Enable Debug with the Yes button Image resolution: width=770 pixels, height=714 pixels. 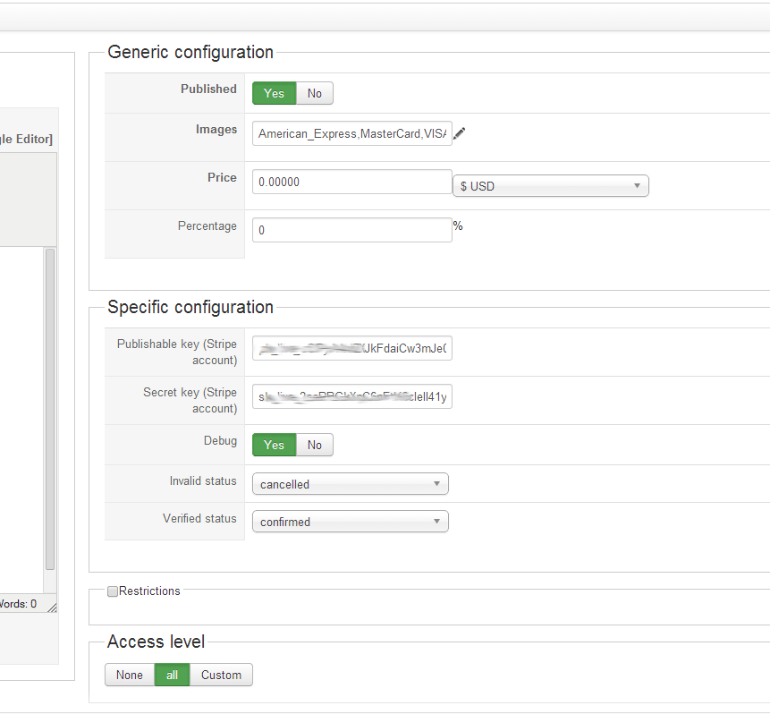274,445
